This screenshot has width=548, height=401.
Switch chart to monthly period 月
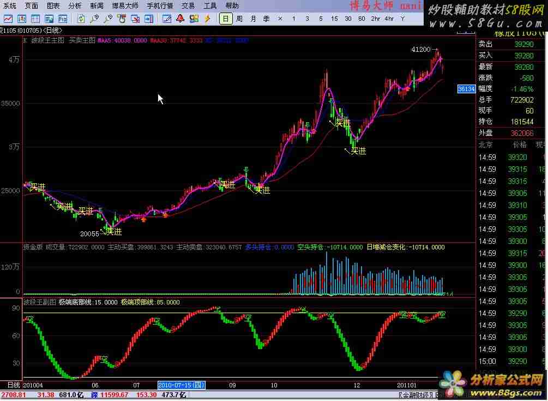coord(253,19)
